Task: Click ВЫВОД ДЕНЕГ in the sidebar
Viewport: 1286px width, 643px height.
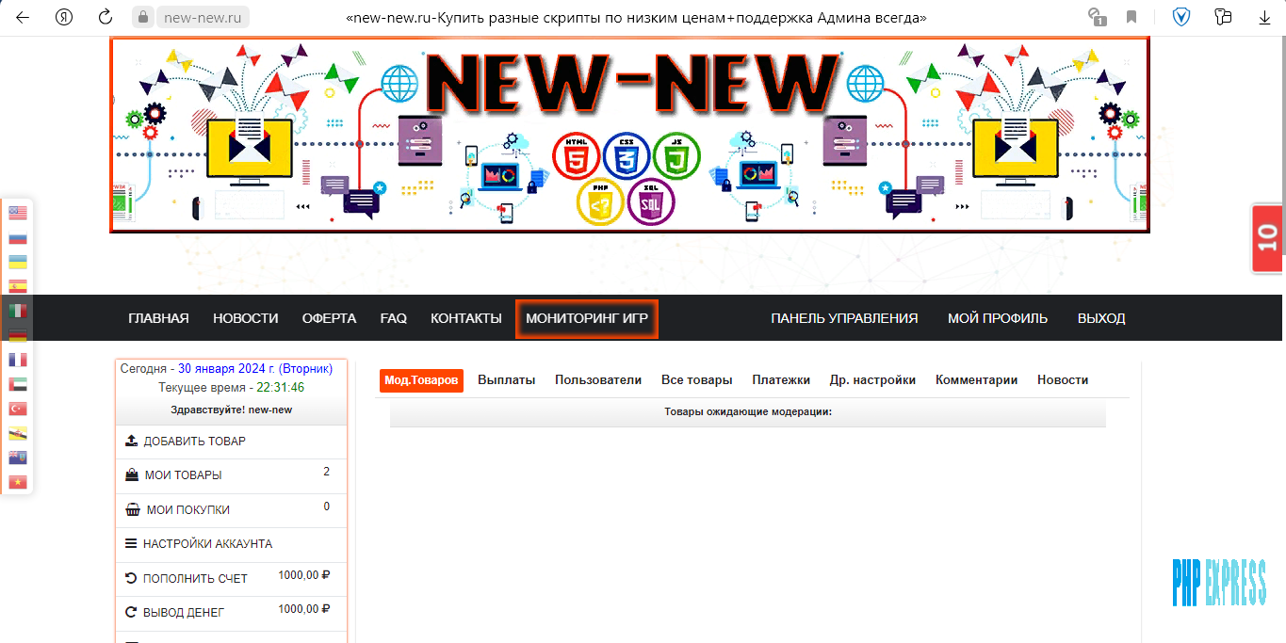Action: pos(184,612)
